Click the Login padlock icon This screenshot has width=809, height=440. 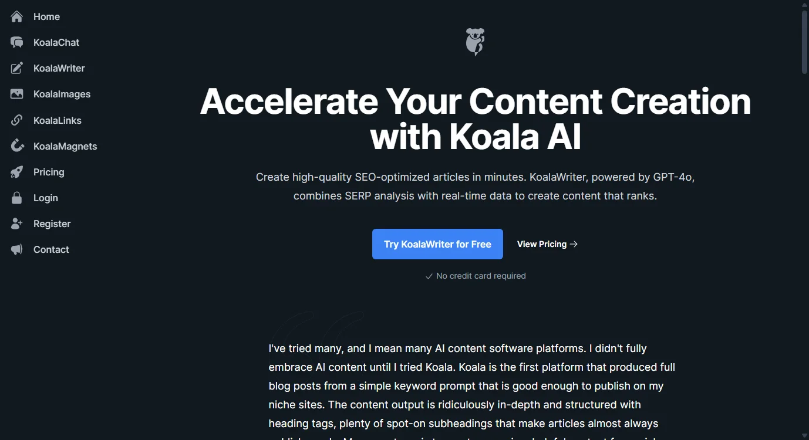click(16, 198)
